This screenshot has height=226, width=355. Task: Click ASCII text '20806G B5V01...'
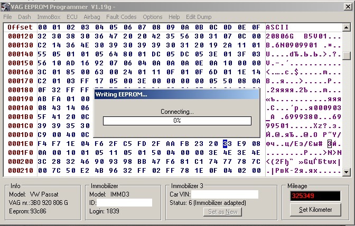[303, 36]
